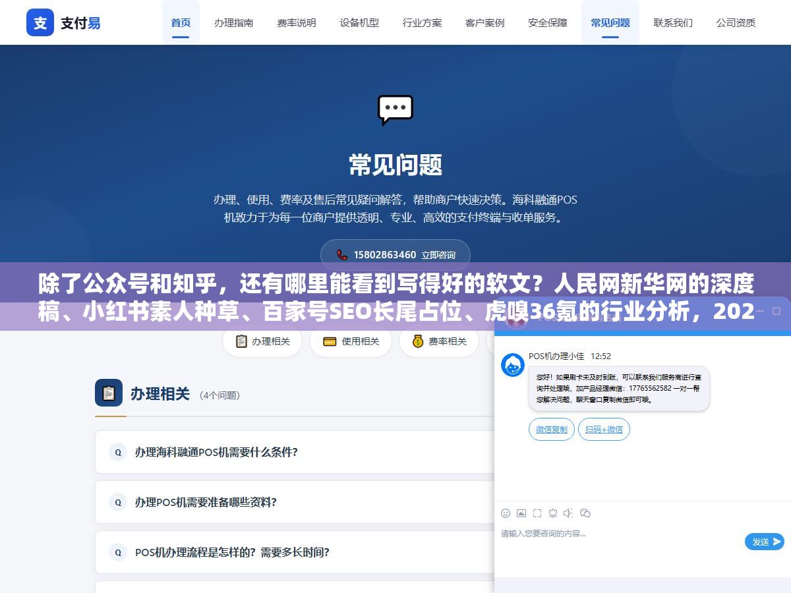Screen dimensions: 791x593
Task: Open 联系我们 in the navigation bar
Action: coord(673,22)
